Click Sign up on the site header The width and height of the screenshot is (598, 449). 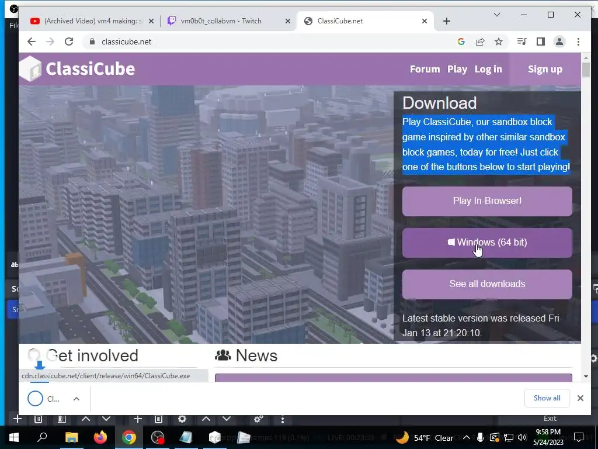pyautogui.click(x=545, y=69)
